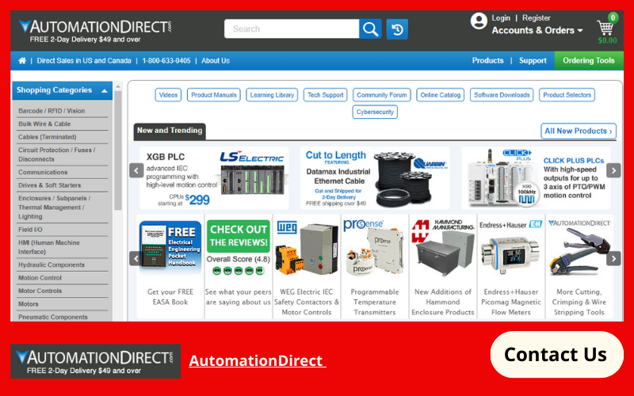Click the Login link
Viewport: 634px width, 396px height.
tap(501, 17)
